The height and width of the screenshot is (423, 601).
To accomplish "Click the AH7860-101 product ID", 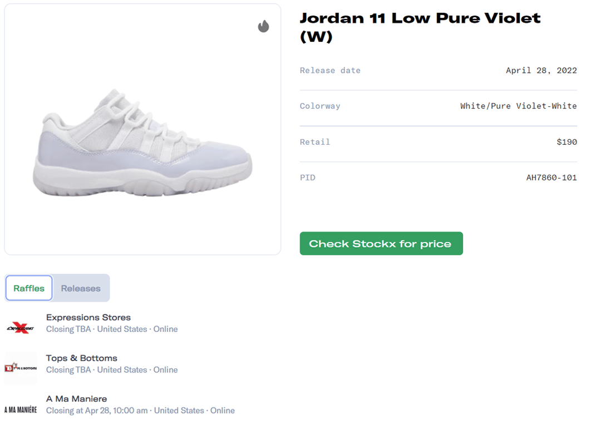I will coord(551,178).
